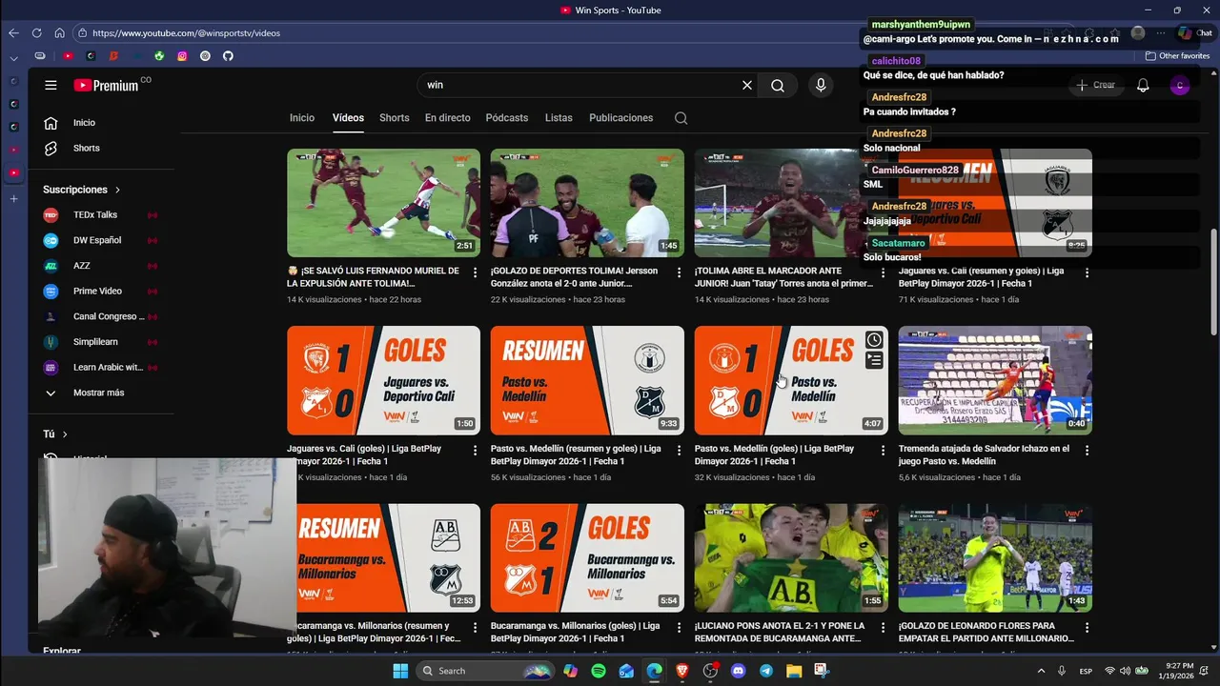Open the En directo channel tab

tap(448, 118)
